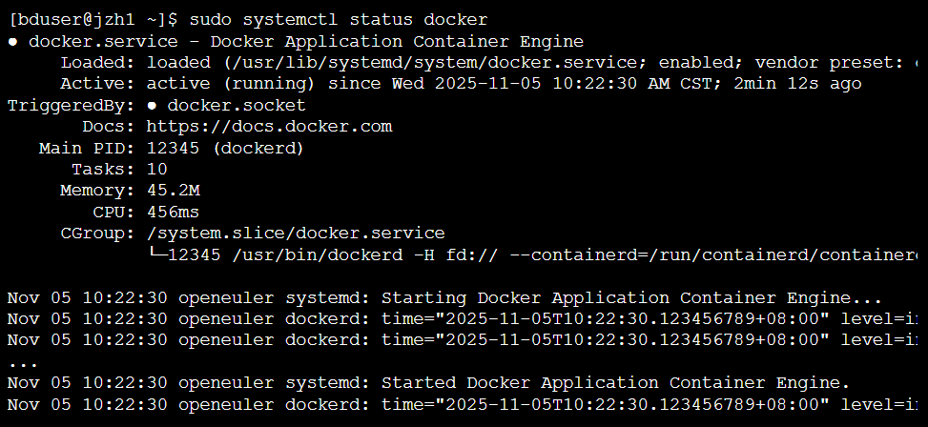The height and width of the screenshot is (427, 928).
Task: Click the tree branch symbol before 12345
Action: click(157, 254)
